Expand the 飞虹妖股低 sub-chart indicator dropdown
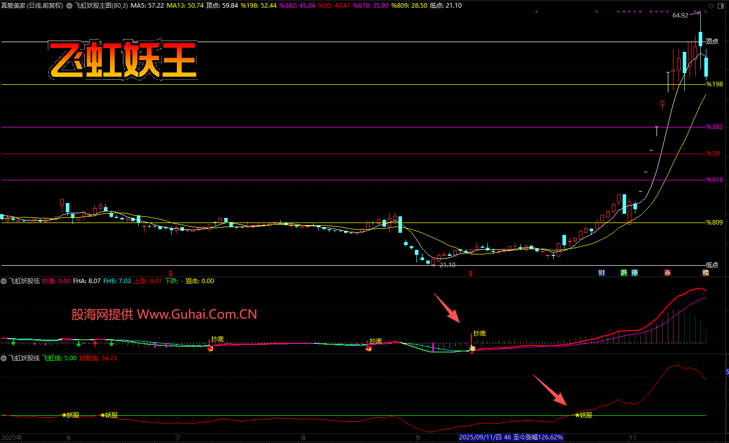 (4, 281)
